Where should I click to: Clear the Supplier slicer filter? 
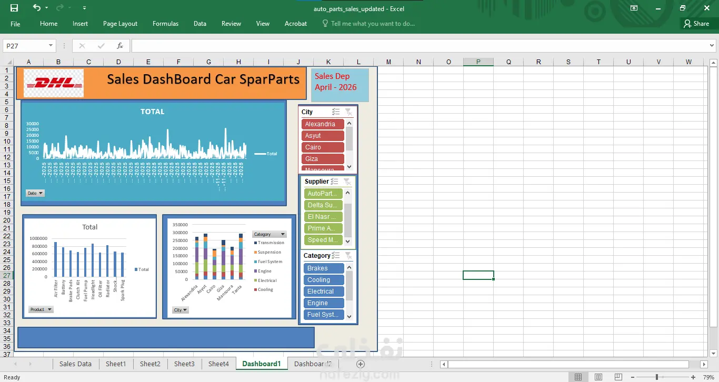347,181
